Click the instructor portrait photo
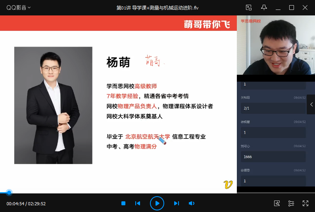Viewport: 315px width, 212px height. click(53, 105)
